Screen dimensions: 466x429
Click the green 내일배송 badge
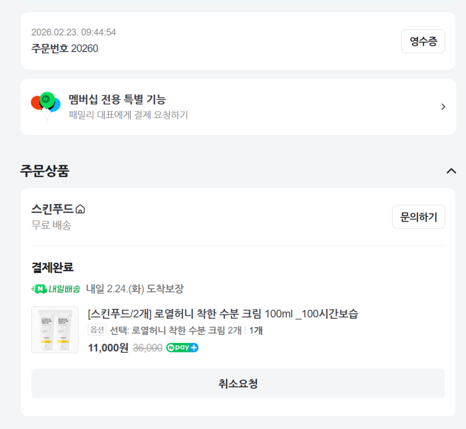[x=56, y=289]
